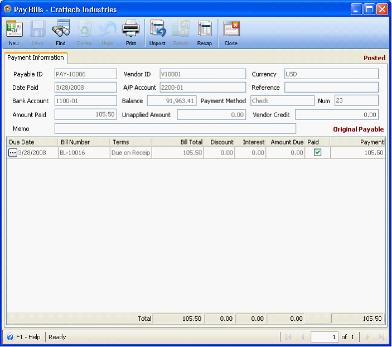Click the Date Paid field
Screen dimensions: 392x347
85,88
